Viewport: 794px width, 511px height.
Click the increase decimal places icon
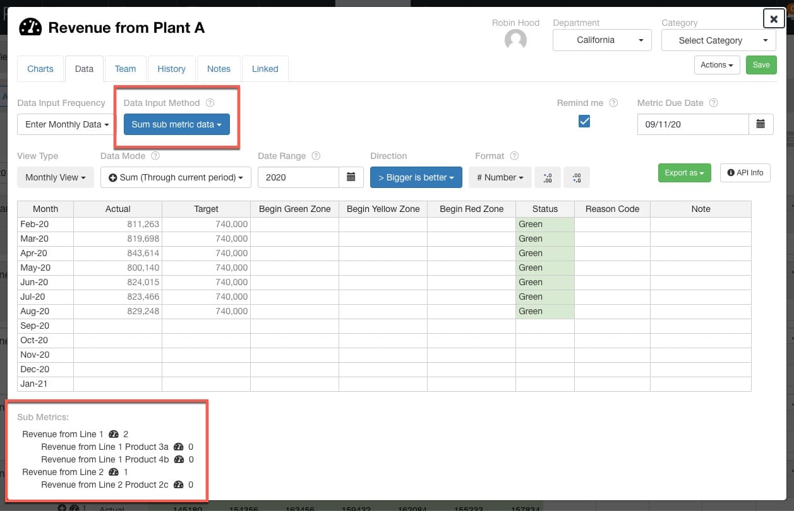[548, 178]
